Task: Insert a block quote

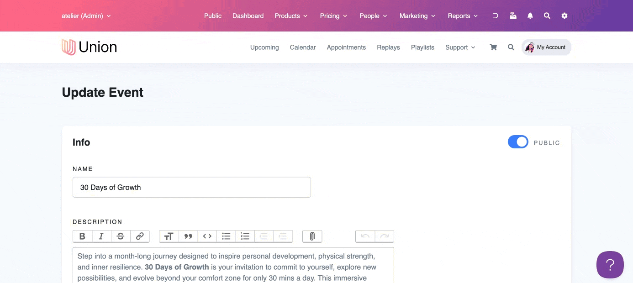Action: [x=188, y=236]
